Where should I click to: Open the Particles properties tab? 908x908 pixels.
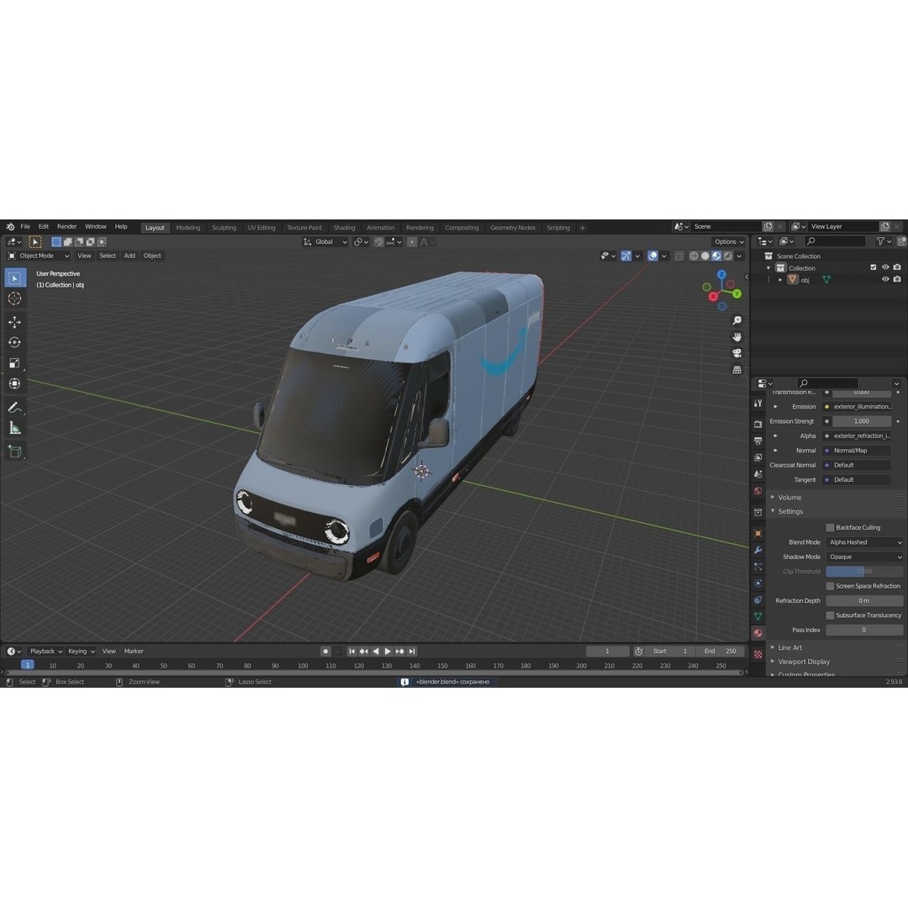pyautogui.click(x=758, y=567)
